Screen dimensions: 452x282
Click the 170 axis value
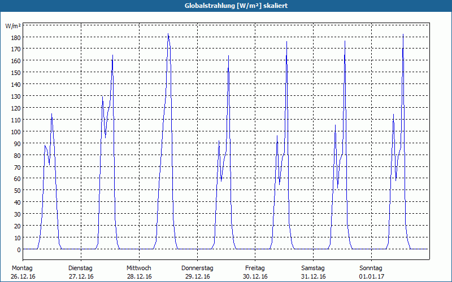tap(16, 49)
